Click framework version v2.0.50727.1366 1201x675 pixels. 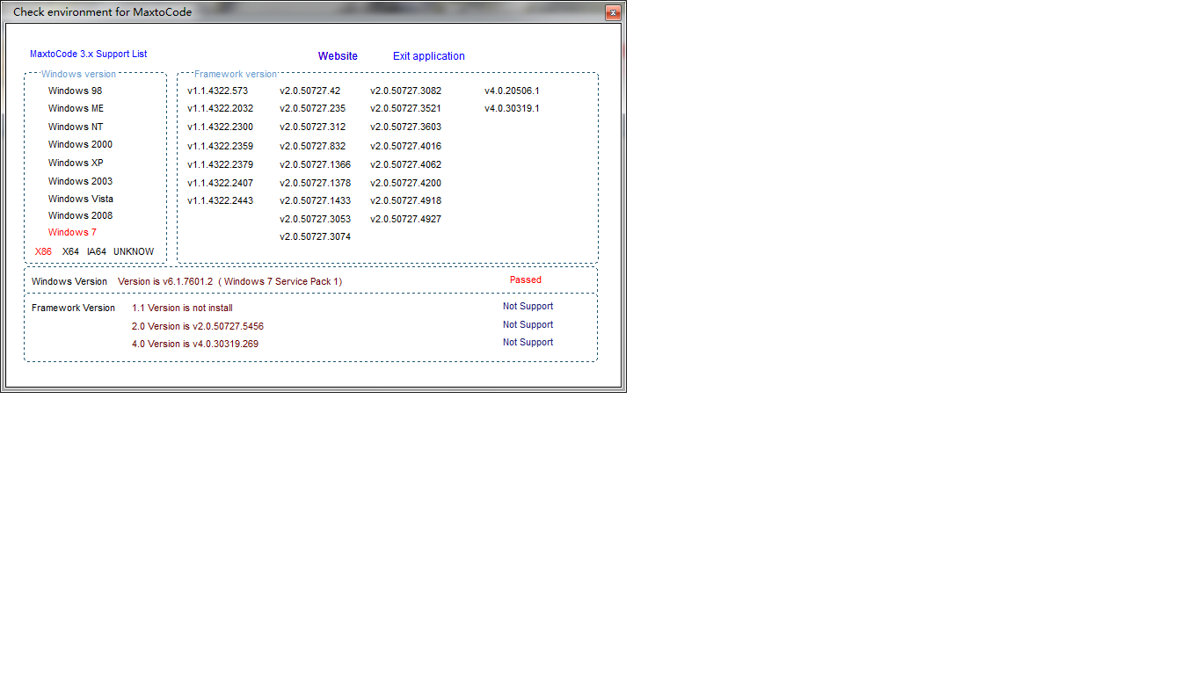[316, 164]
